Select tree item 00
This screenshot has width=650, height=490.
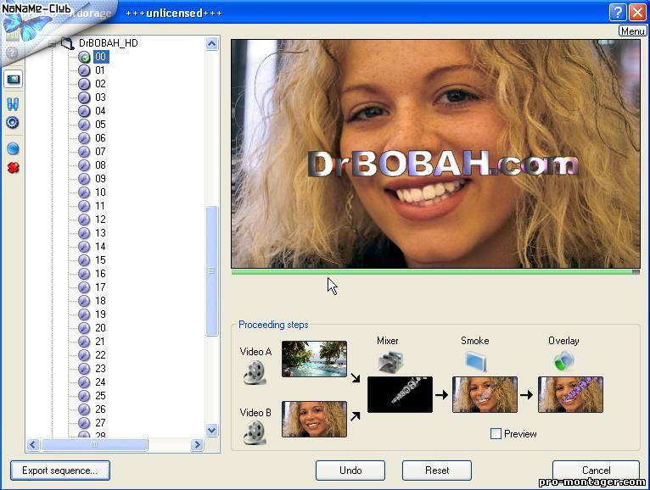click(x=101, y=57)
